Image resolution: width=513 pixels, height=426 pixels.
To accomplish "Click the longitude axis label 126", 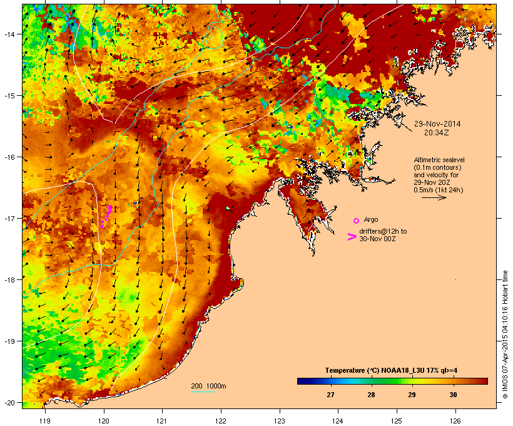I will click(x=455, y=421).
